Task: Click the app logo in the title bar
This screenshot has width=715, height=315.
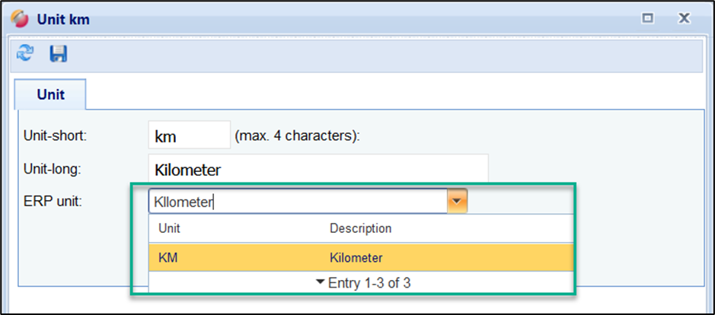Action: click(20, 19)
